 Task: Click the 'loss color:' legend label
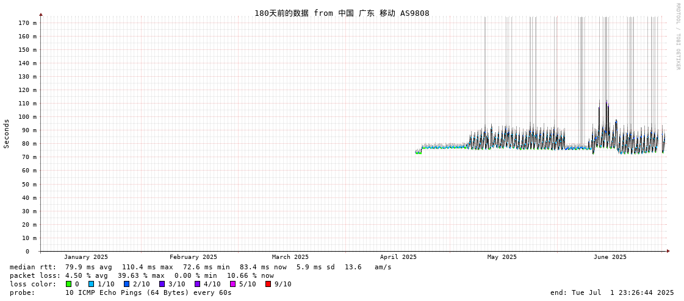point(33,285)
